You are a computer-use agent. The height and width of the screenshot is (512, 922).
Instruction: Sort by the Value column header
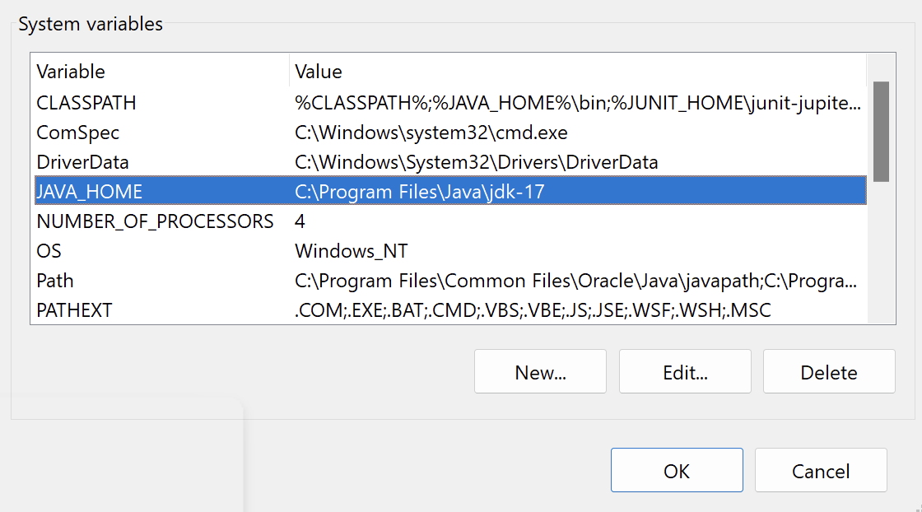577,71
